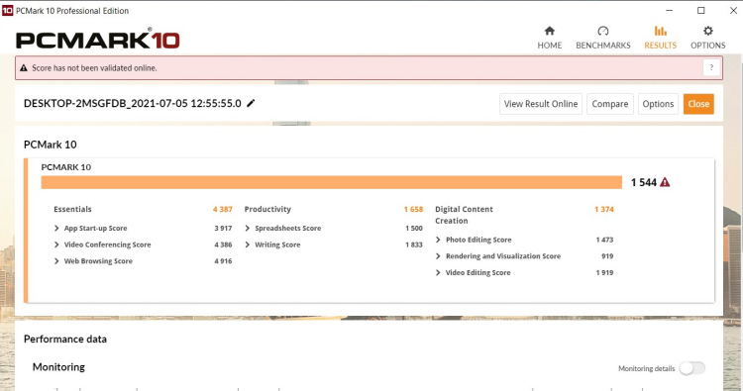Screen dimensions: 743x391
Task: Click the pencil icon to rename result
Action: [x=251, y=103]
